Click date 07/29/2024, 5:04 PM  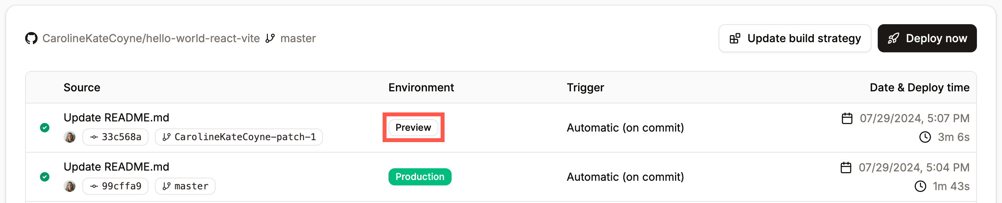point(914,167)
